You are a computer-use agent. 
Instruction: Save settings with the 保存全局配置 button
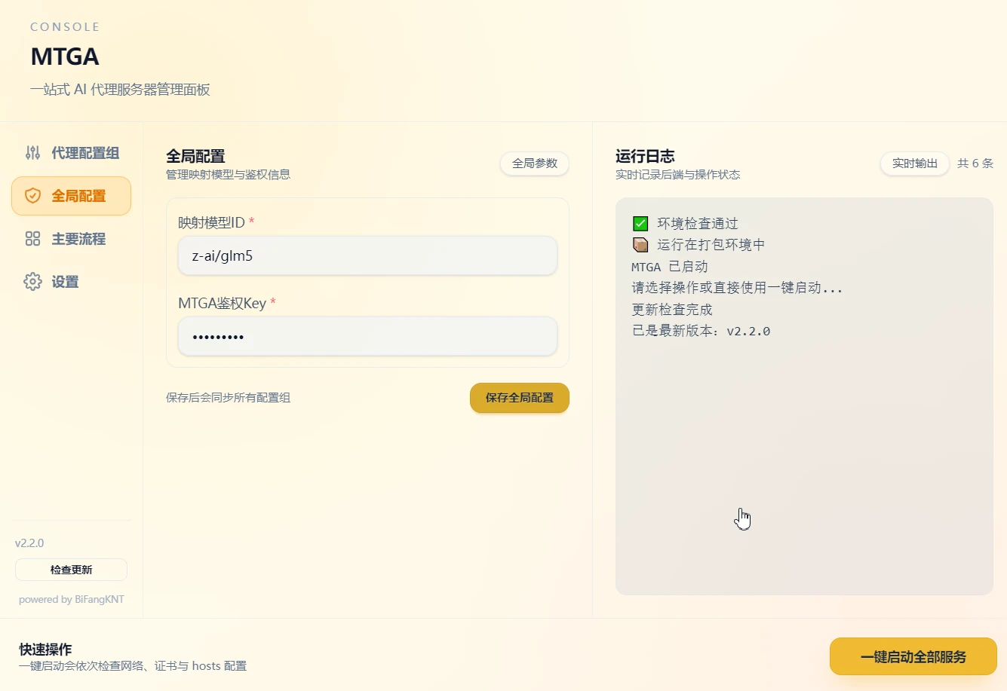[519, 398]
